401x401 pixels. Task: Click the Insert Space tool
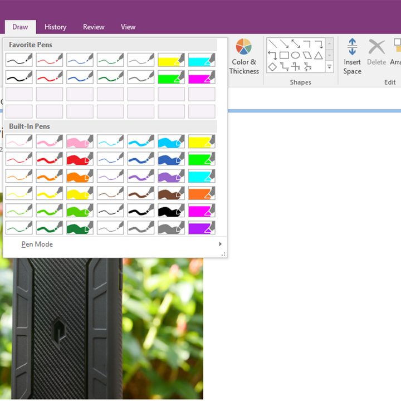[x=352, y=57]
